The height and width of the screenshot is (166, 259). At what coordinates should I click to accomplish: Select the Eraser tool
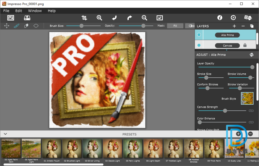pyautogui.click(x=26, y=26)
